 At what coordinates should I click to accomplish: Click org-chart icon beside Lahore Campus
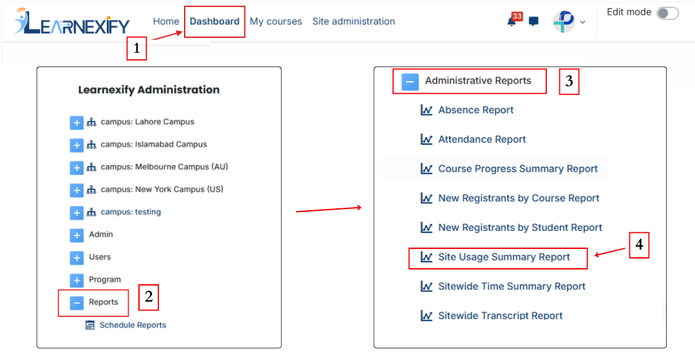(x=91, y=122)
